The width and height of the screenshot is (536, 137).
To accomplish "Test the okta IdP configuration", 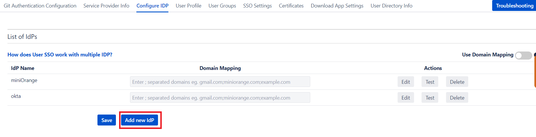I will (x=430, y=98).
